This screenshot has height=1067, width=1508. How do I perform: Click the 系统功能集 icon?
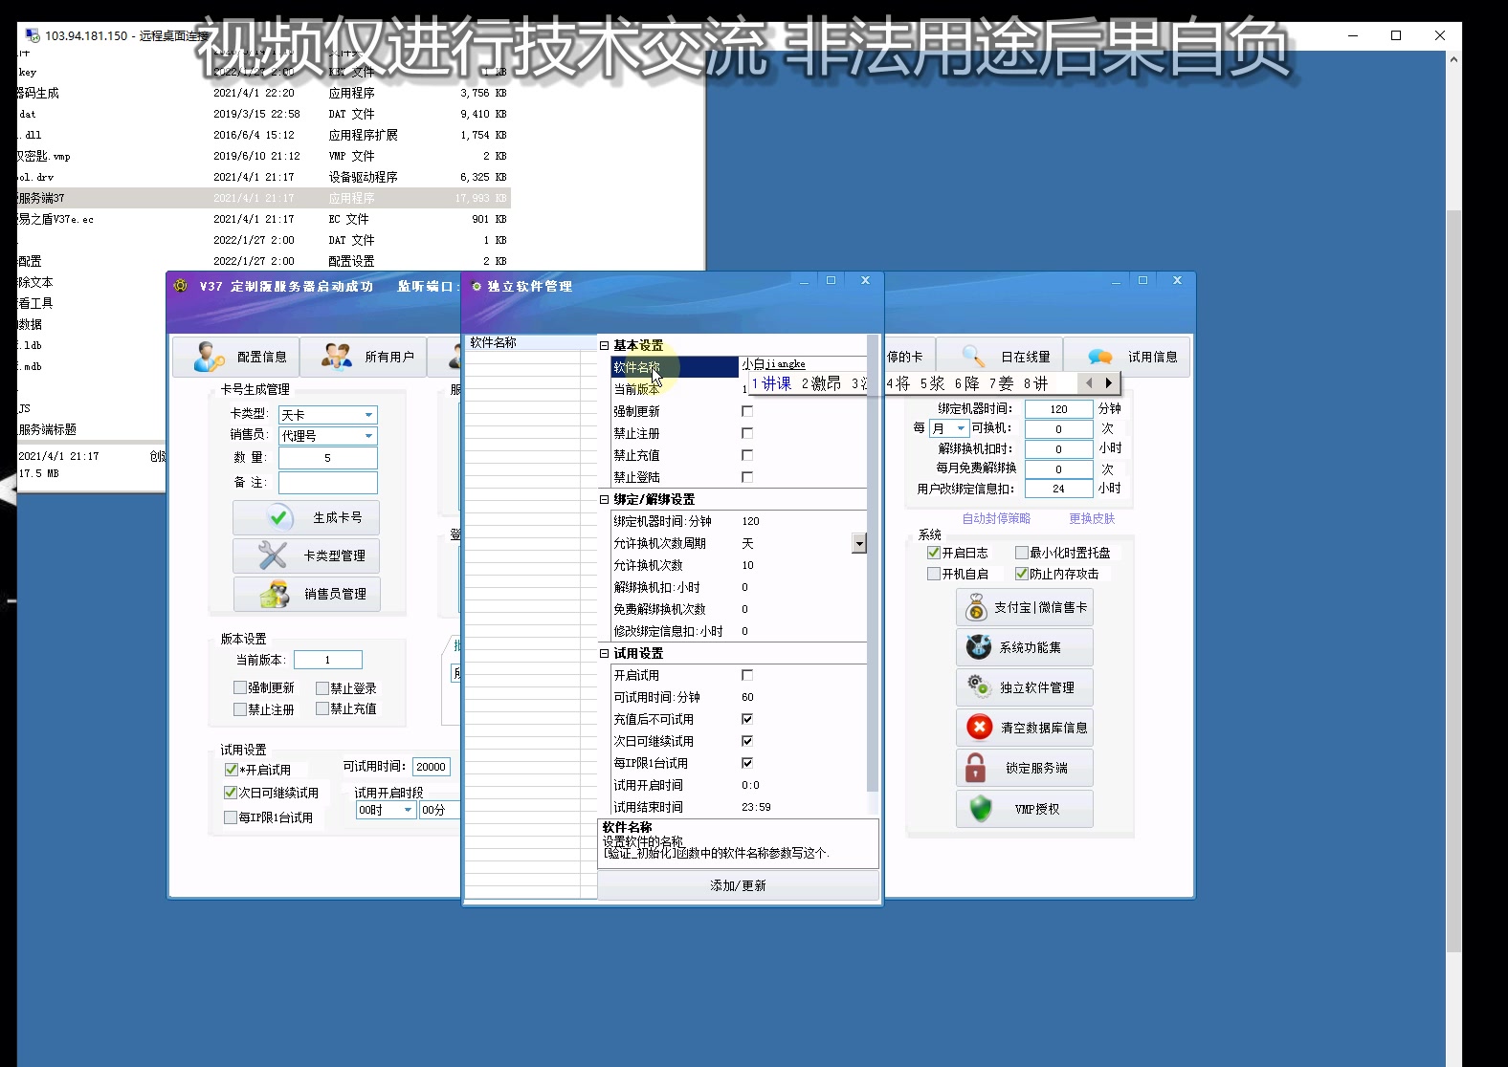978,647
